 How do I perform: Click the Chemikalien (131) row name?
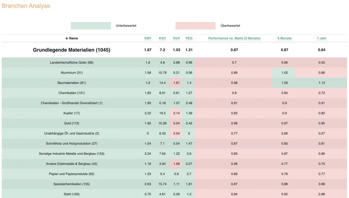click(72, 93)
